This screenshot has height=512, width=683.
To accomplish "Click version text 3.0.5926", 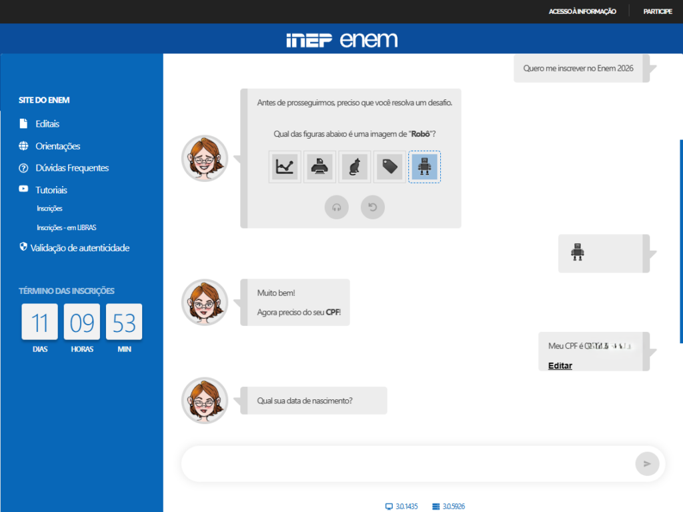I will click(454, 507).
